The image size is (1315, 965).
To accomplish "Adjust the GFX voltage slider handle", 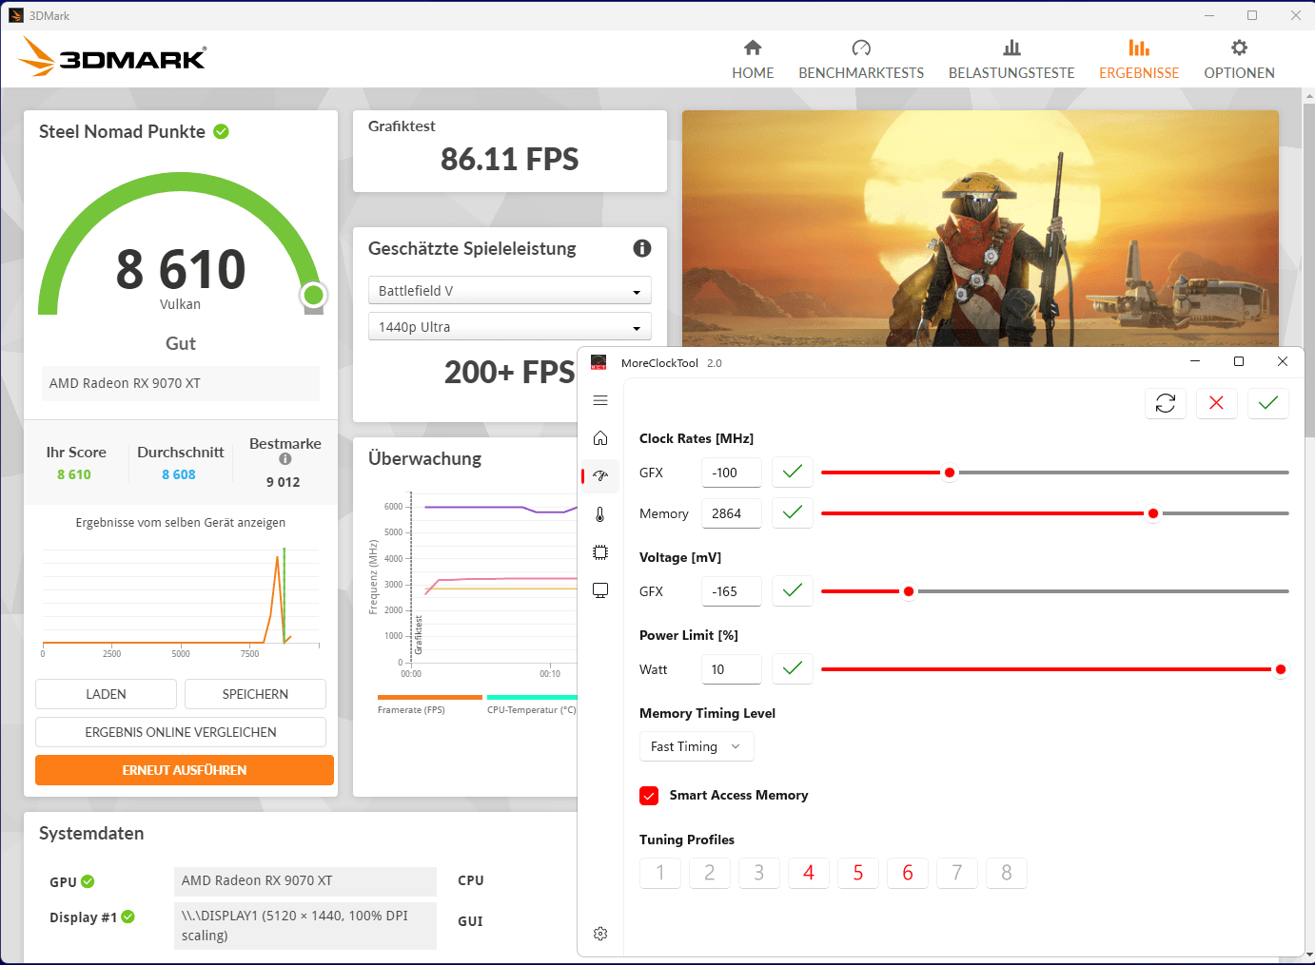I will (909, 591).
